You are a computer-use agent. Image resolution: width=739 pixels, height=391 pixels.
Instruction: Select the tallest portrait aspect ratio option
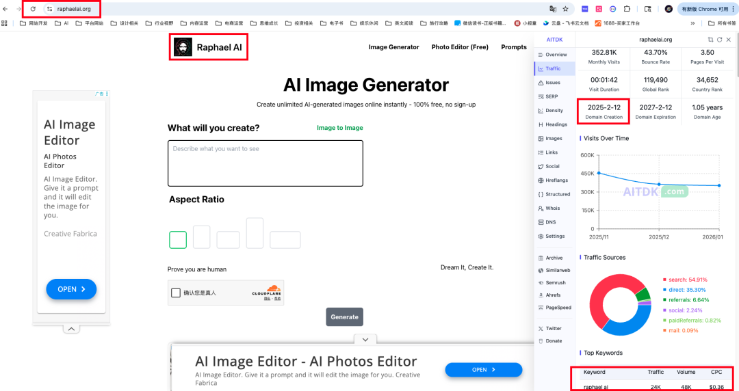pos(255,233)
